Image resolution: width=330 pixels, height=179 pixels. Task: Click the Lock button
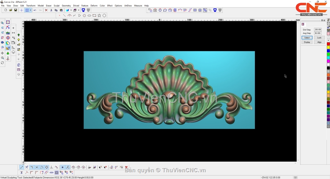point(319,37)
